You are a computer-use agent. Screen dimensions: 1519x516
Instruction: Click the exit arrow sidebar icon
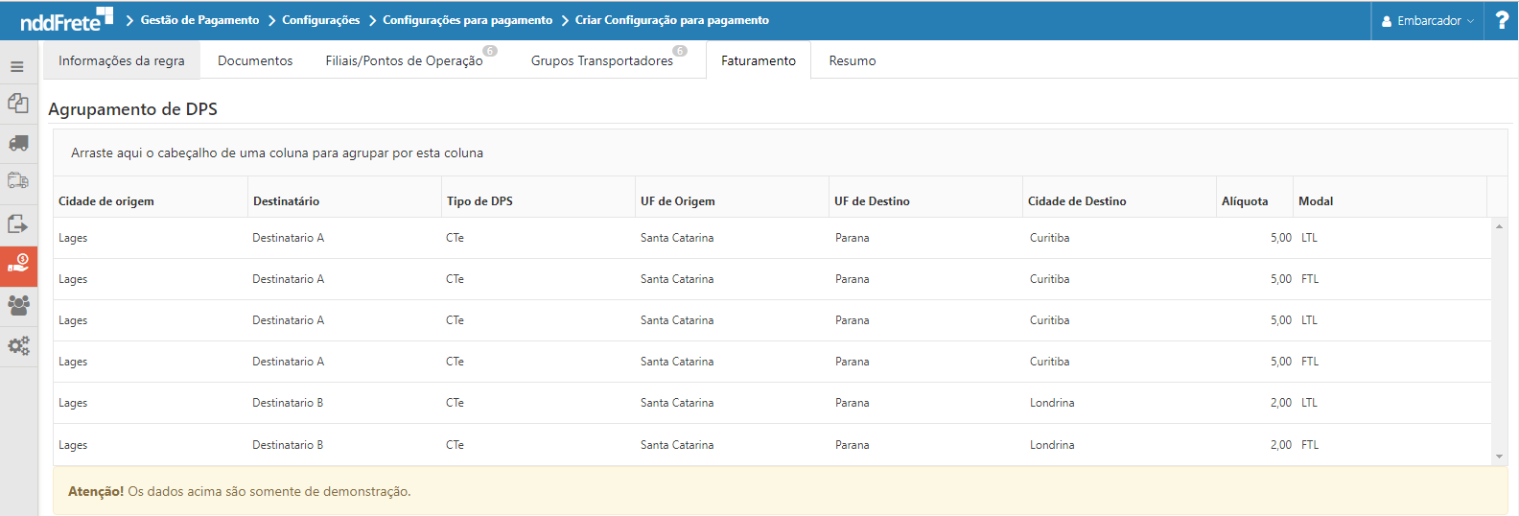[18, 224]
